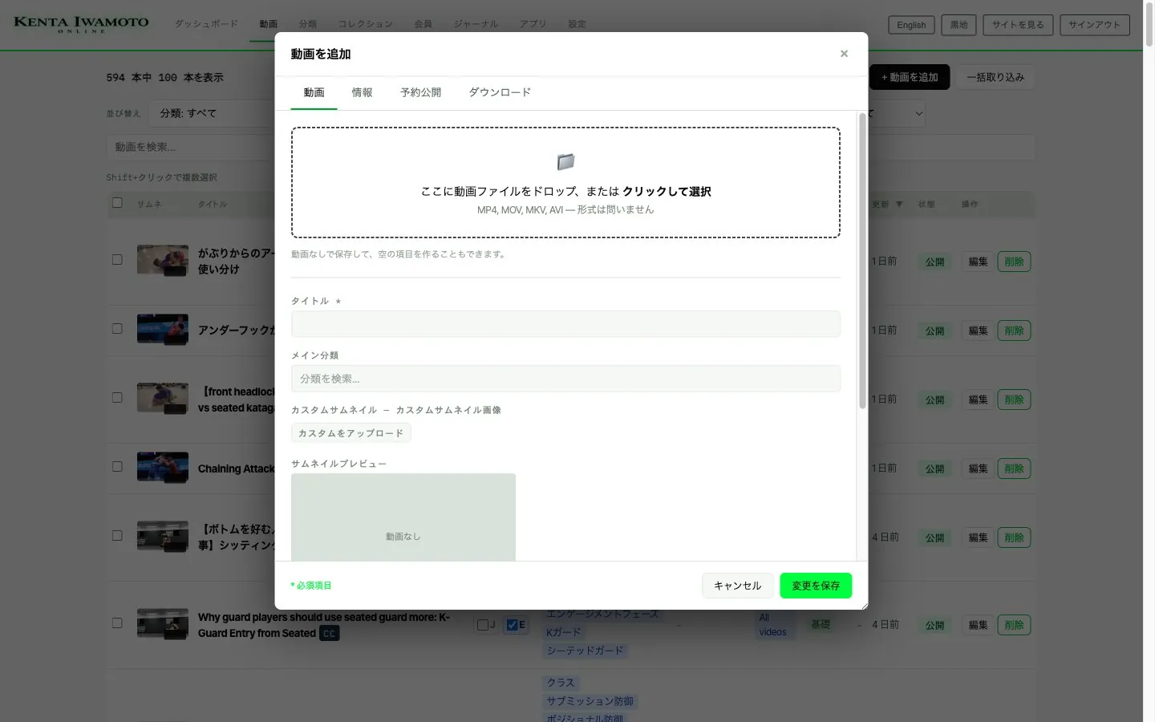Click 編集 for the アンダーフック row
Screen dimensions: 1155x722
(978, 331)
